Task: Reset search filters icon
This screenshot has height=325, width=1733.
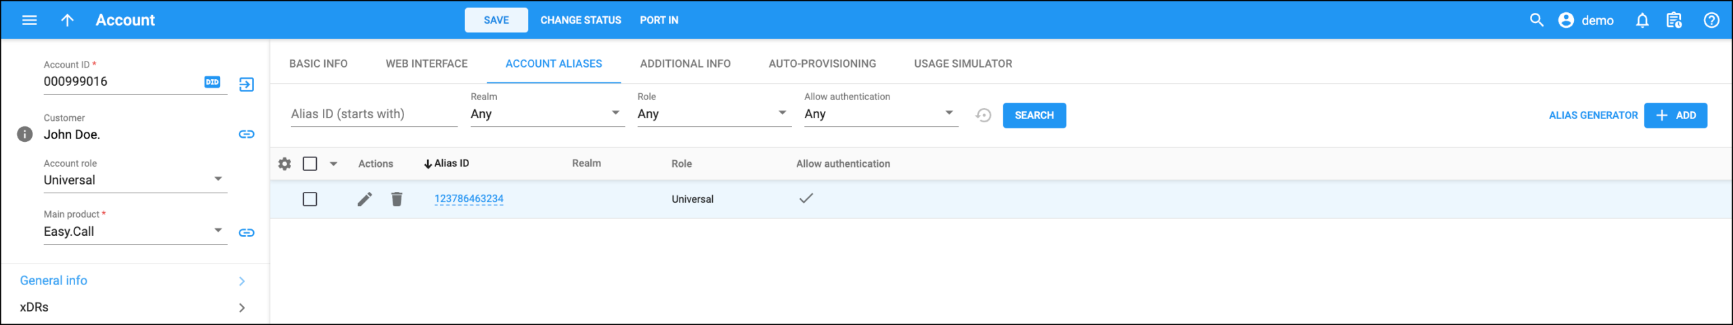Action: point(983,116)
